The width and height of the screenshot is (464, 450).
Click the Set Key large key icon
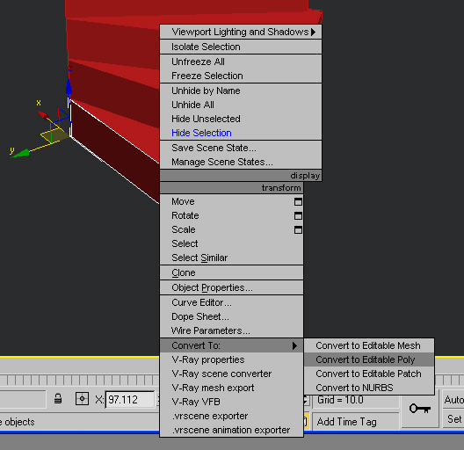point(419,409)
